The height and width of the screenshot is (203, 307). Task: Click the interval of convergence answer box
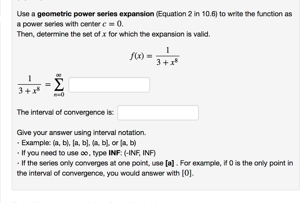(x=158, y=113)
